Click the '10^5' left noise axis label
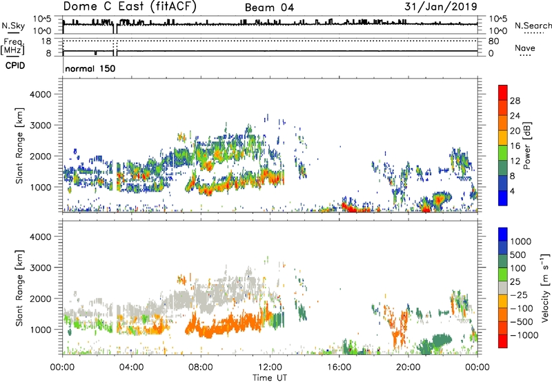 43,19
